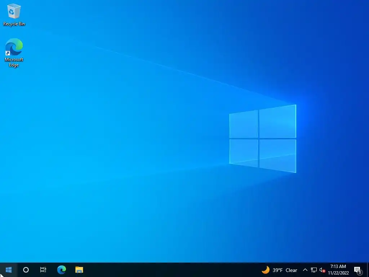This screenshot has height=277, width=369.
Task: Open Task View from the taskbar
Action: [43, 270]
